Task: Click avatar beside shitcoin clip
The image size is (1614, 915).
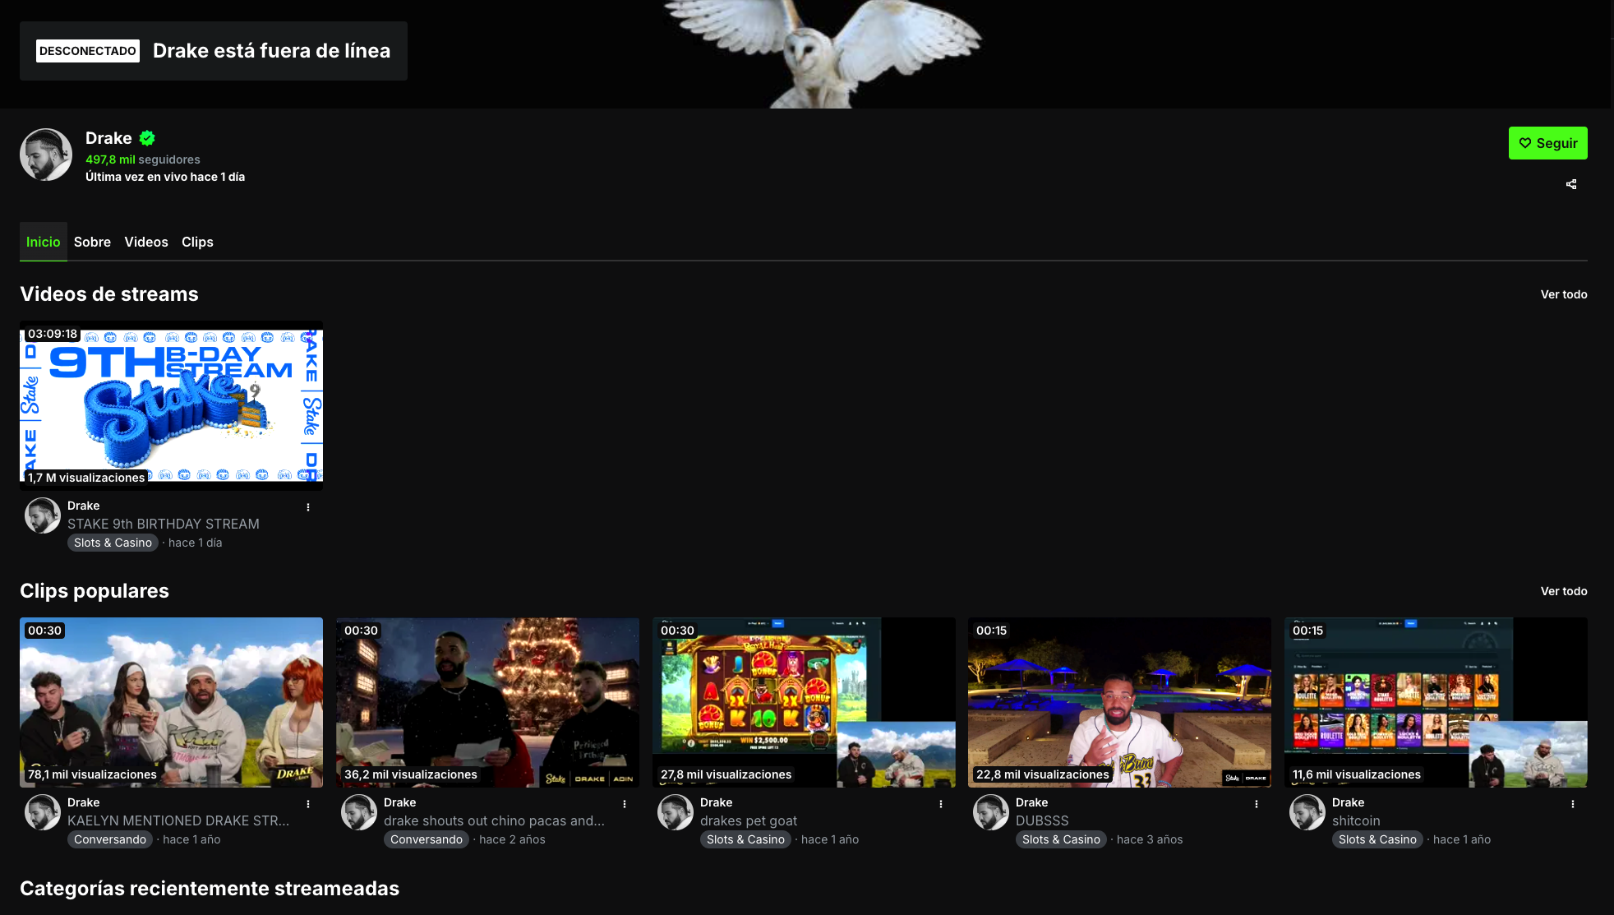Action: pyautogui.click(x=1307, y=812)
